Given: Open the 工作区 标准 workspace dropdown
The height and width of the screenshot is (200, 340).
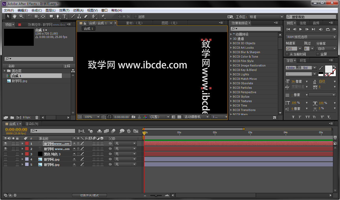Looking at the screenshot, I should pyautogui.click(x=266, y=17).
